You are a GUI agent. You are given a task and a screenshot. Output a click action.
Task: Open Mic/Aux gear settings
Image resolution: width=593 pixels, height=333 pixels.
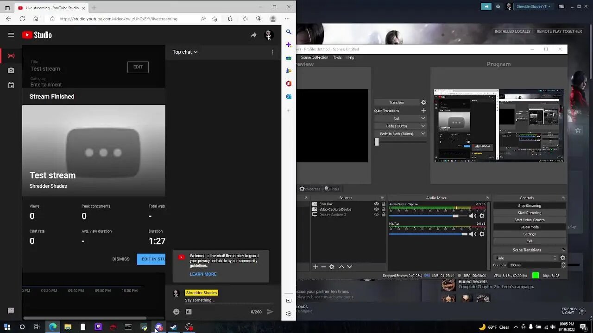click(482, 234)
